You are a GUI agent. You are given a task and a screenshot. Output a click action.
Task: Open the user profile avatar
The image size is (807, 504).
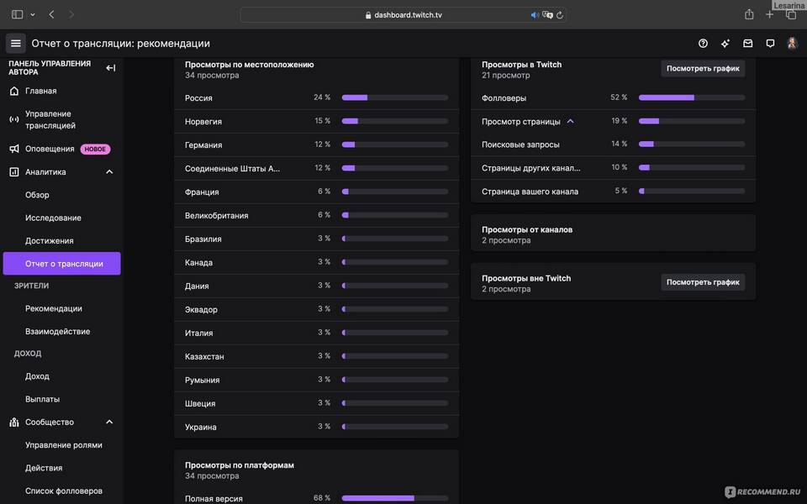click(x=792, y=44)
